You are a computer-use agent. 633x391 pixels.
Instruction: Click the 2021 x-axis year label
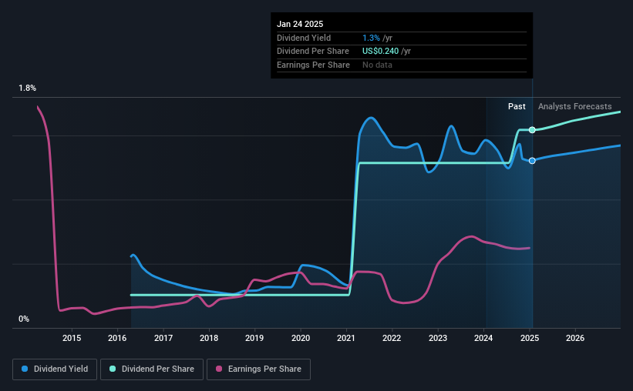tap(346, 338)
